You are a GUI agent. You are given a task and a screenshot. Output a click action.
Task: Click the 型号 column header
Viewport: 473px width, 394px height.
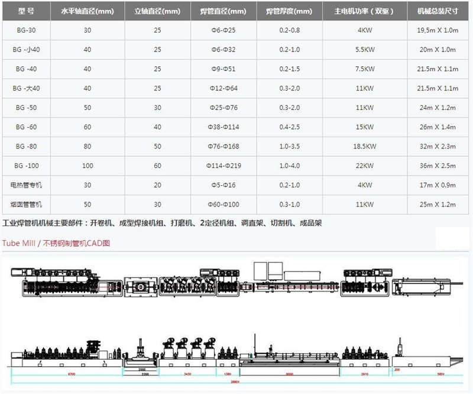pos(26,11)
